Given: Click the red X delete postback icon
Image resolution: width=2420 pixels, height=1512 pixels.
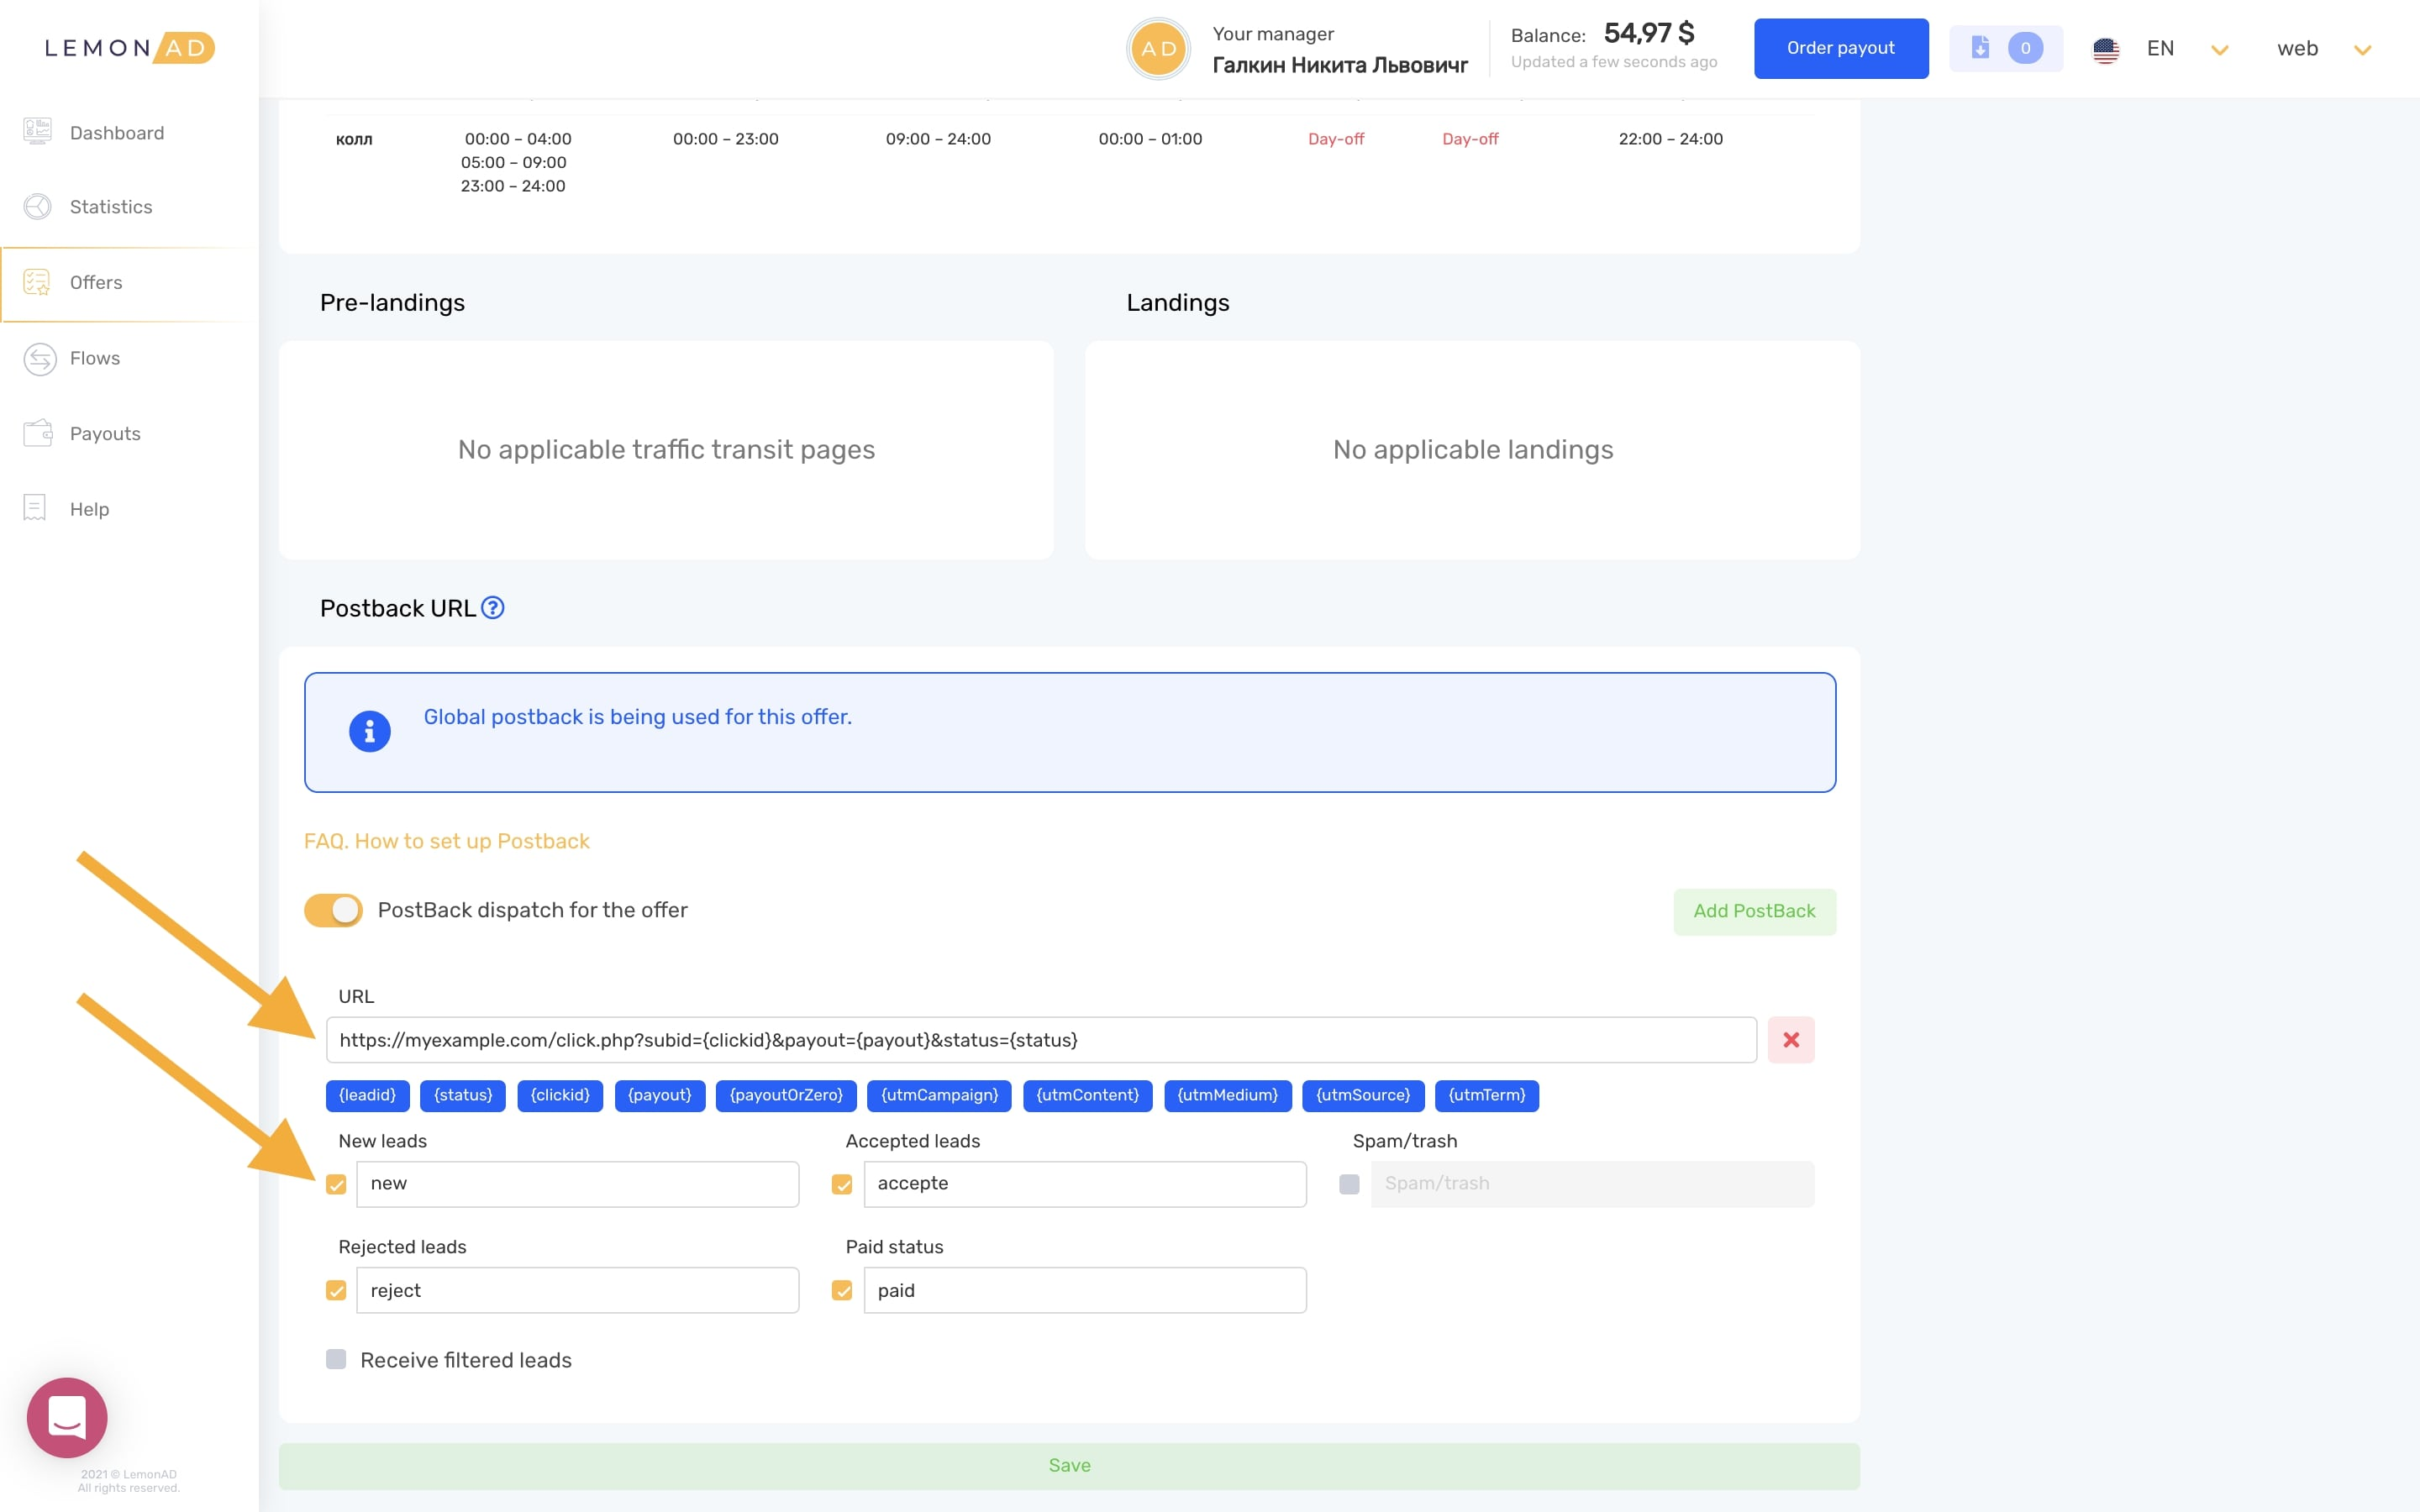Looking at the screenshot, I should point(1790,1040).
